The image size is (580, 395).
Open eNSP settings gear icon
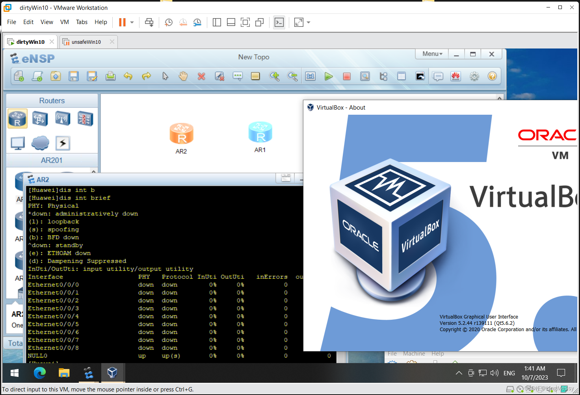pos(474,76)
